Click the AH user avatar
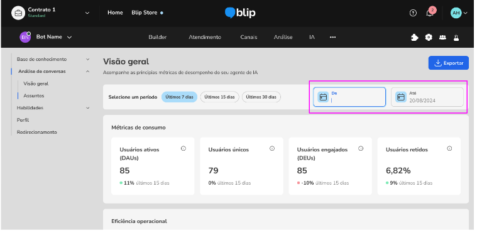Screen dimensions: 477x233 tap(456, 13)
